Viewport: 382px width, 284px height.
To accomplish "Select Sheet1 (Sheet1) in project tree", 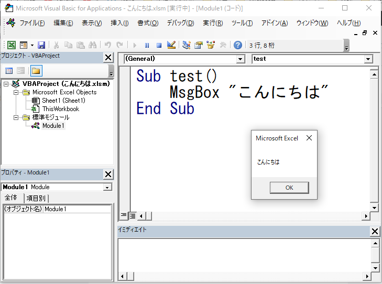I will coord(63,101).
